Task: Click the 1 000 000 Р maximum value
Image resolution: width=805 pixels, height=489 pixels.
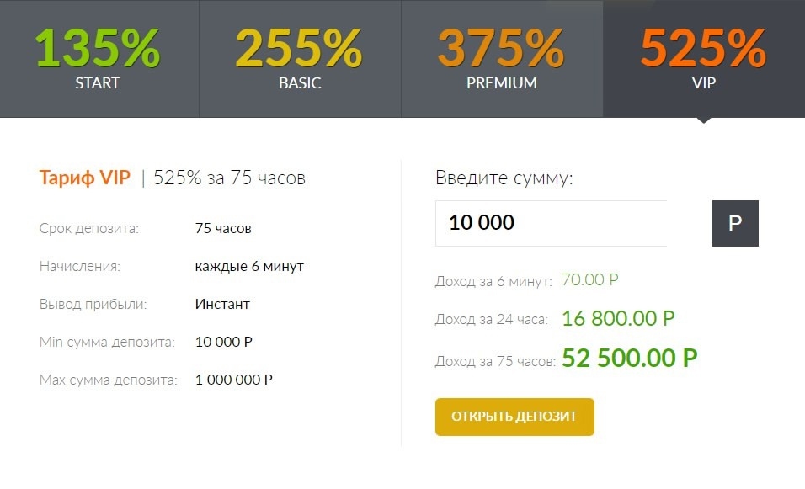Action: [x=234, y=380]
